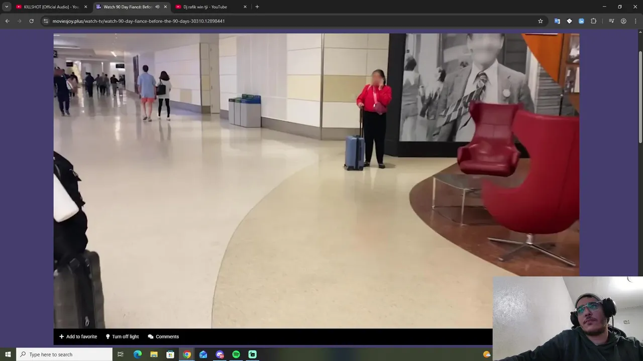
Task: Click the weather icon in the tray
Action: [x=487, y=354]
